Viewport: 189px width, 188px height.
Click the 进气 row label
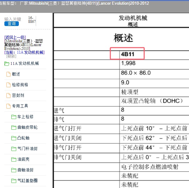point(59,111)
